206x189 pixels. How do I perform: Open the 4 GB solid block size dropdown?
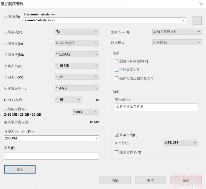coord(77,88)
